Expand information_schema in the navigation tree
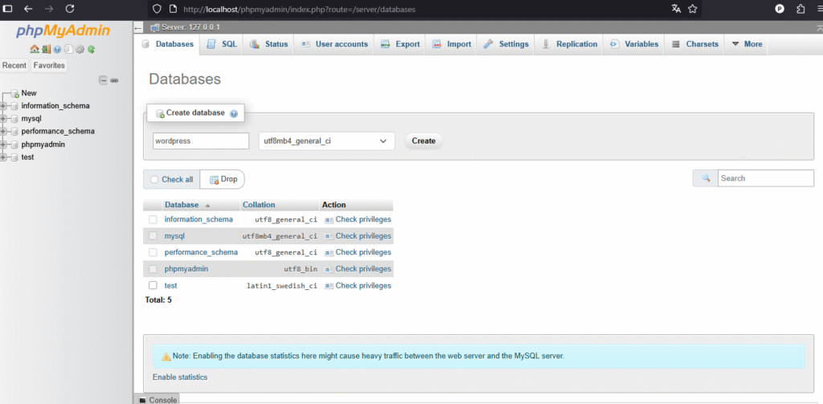Screen dimensions: 823x404 [4, 106]
